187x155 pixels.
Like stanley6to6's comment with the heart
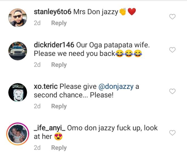(172, 17)
